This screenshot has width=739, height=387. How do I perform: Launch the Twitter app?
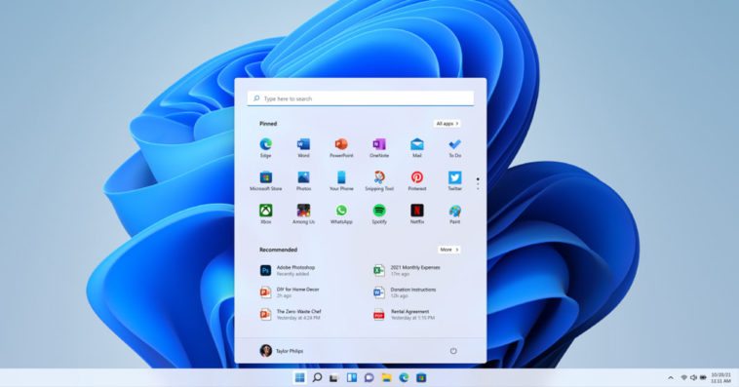point(454,181)
